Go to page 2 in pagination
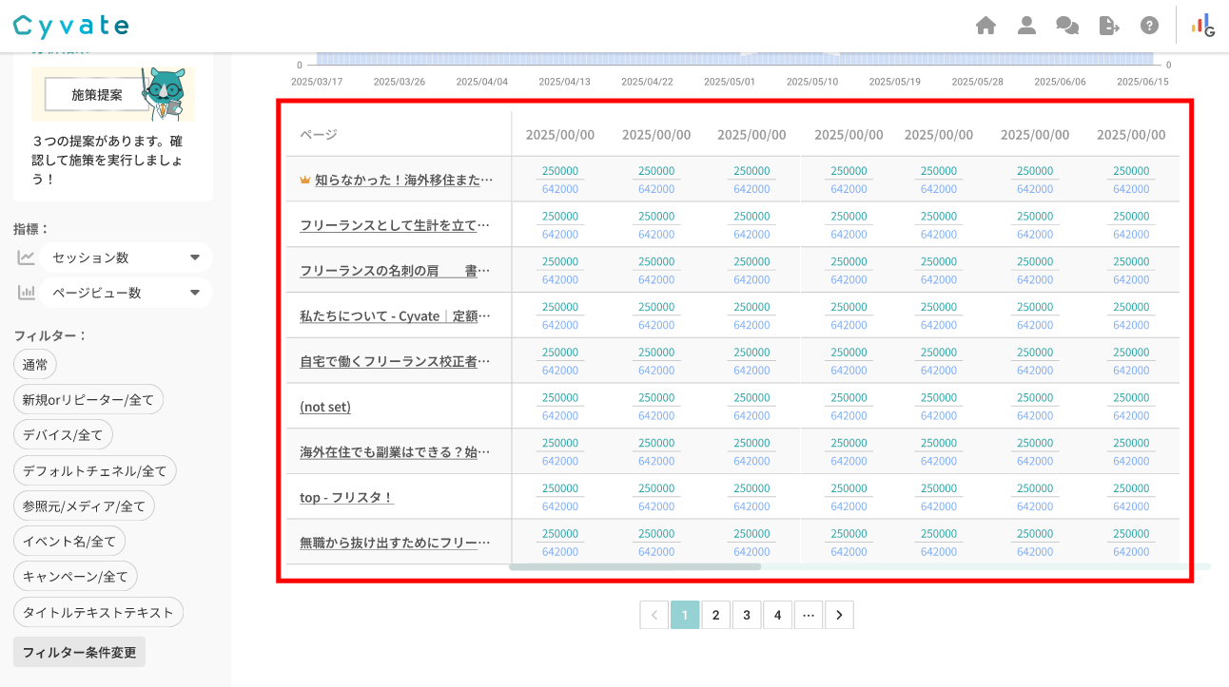The width and height of the screenshot is (1229, 687). (715, 615)
